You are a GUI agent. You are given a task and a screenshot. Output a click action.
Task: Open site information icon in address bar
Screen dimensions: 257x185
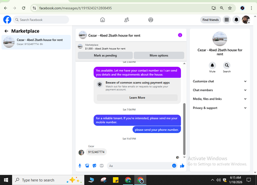pos(34,8)
